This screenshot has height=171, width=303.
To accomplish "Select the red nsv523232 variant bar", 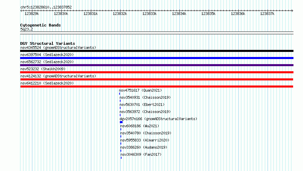I will 157,72.
